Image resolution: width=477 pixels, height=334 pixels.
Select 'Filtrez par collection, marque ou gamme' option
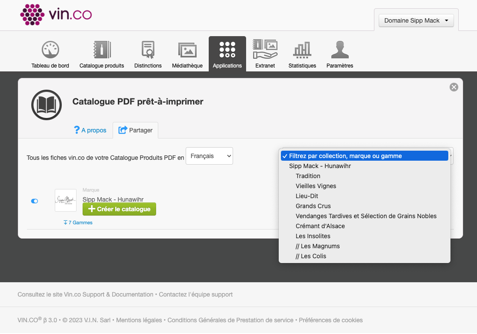coord(364,156)
